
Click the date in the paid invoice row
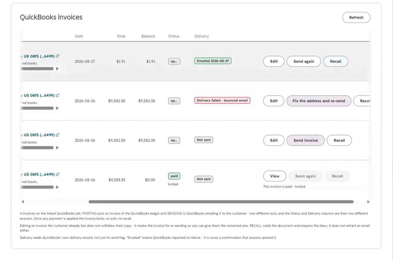point(85,180)
